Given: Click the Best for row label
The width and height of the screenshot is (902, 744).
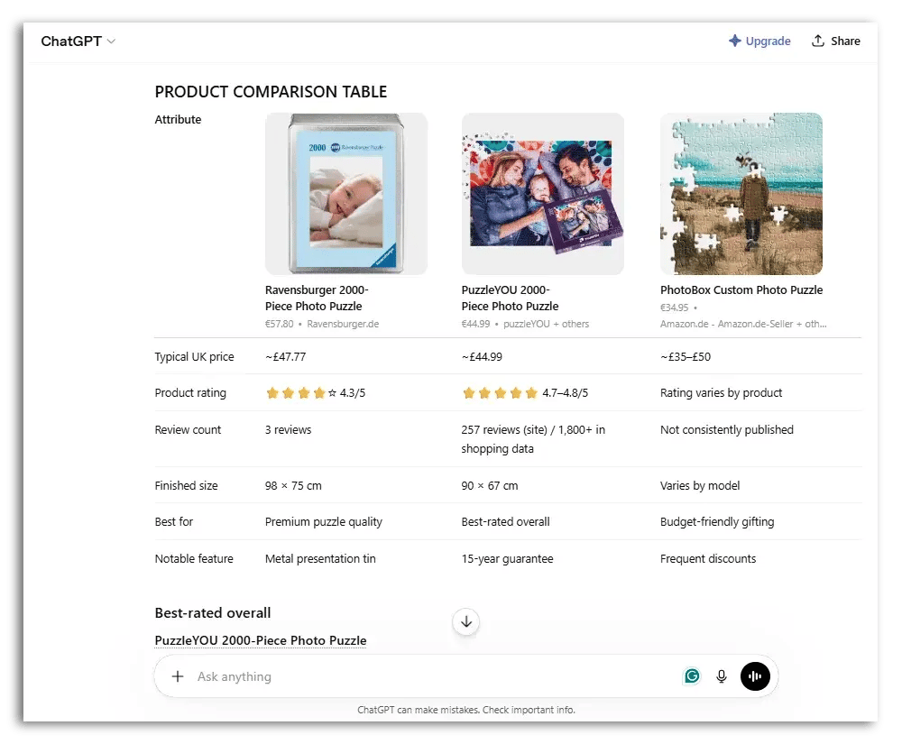Looking at the screenshot, I should coord(174,521).
